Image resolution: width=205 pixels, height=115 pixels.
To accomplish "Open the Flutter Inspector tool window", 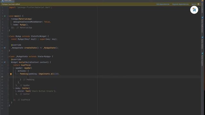I will coord(202,59).
